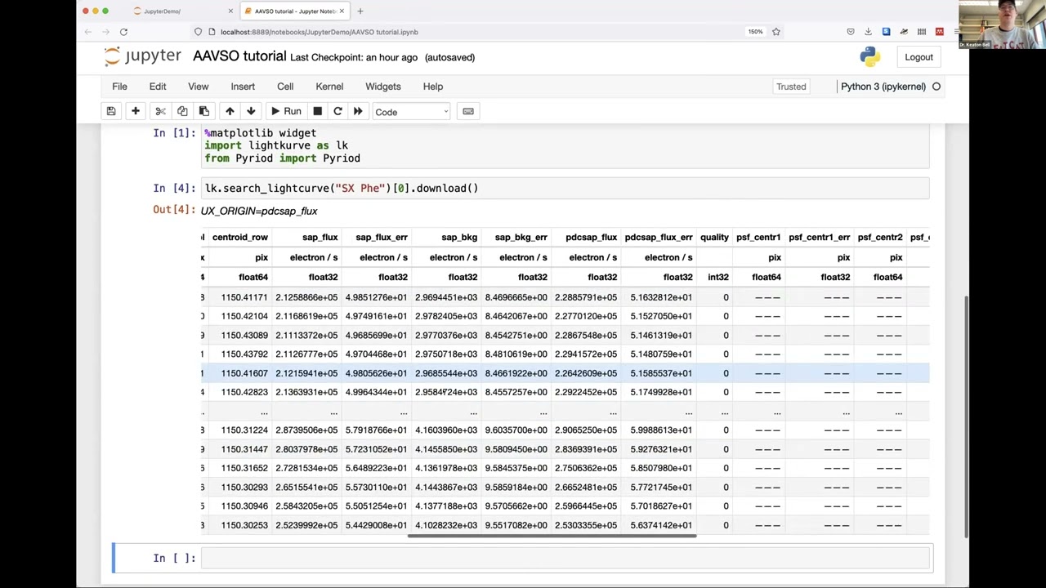
Task: Click the Trusted notebook indicator
Action: pos(791,87)
